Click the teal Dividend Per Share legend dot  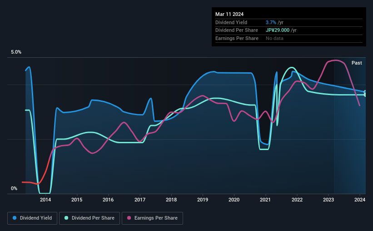[x=66, y=218]
